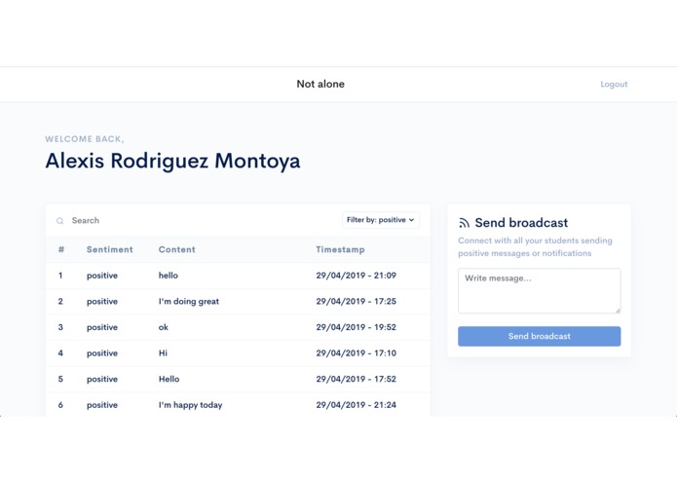
Task: Click the text area resize handle
Action: coord(618,310)
